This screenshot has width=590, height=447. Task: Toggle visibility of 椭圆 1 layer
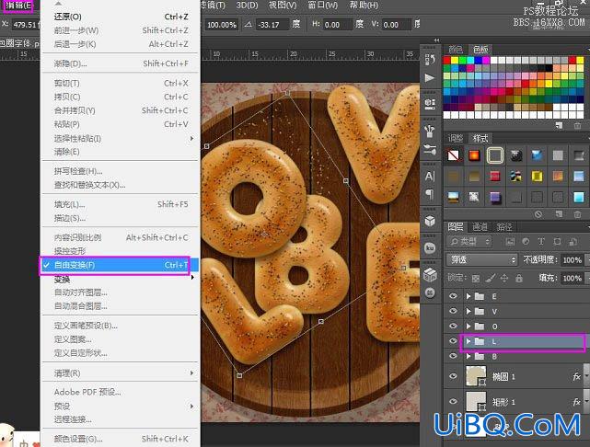click(453, 376)
